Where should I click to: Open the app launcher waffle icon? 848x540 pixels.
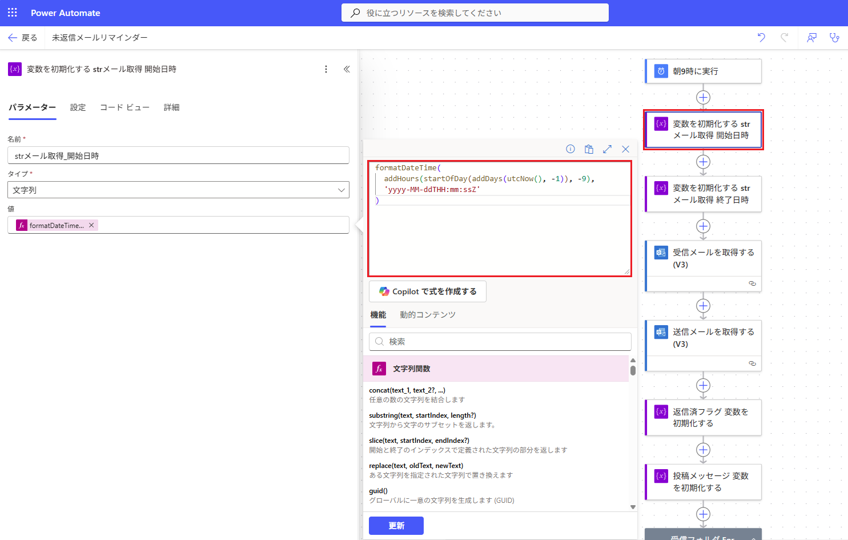coord(13,13)
